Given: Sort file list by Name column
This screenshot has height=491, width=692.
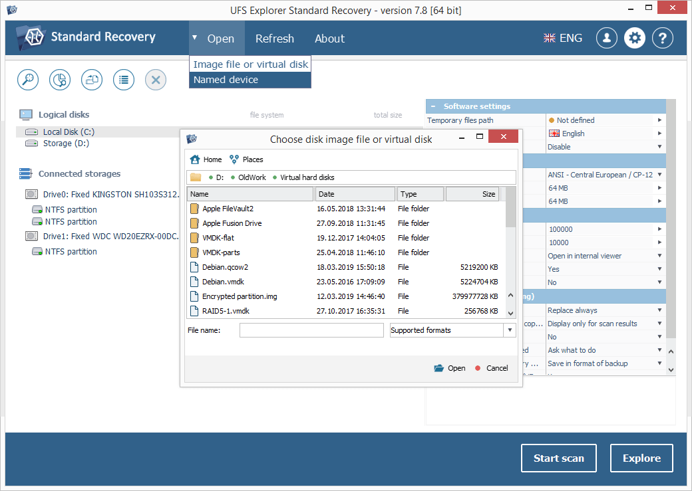Looking at the screenshot, I should (251, 194).
